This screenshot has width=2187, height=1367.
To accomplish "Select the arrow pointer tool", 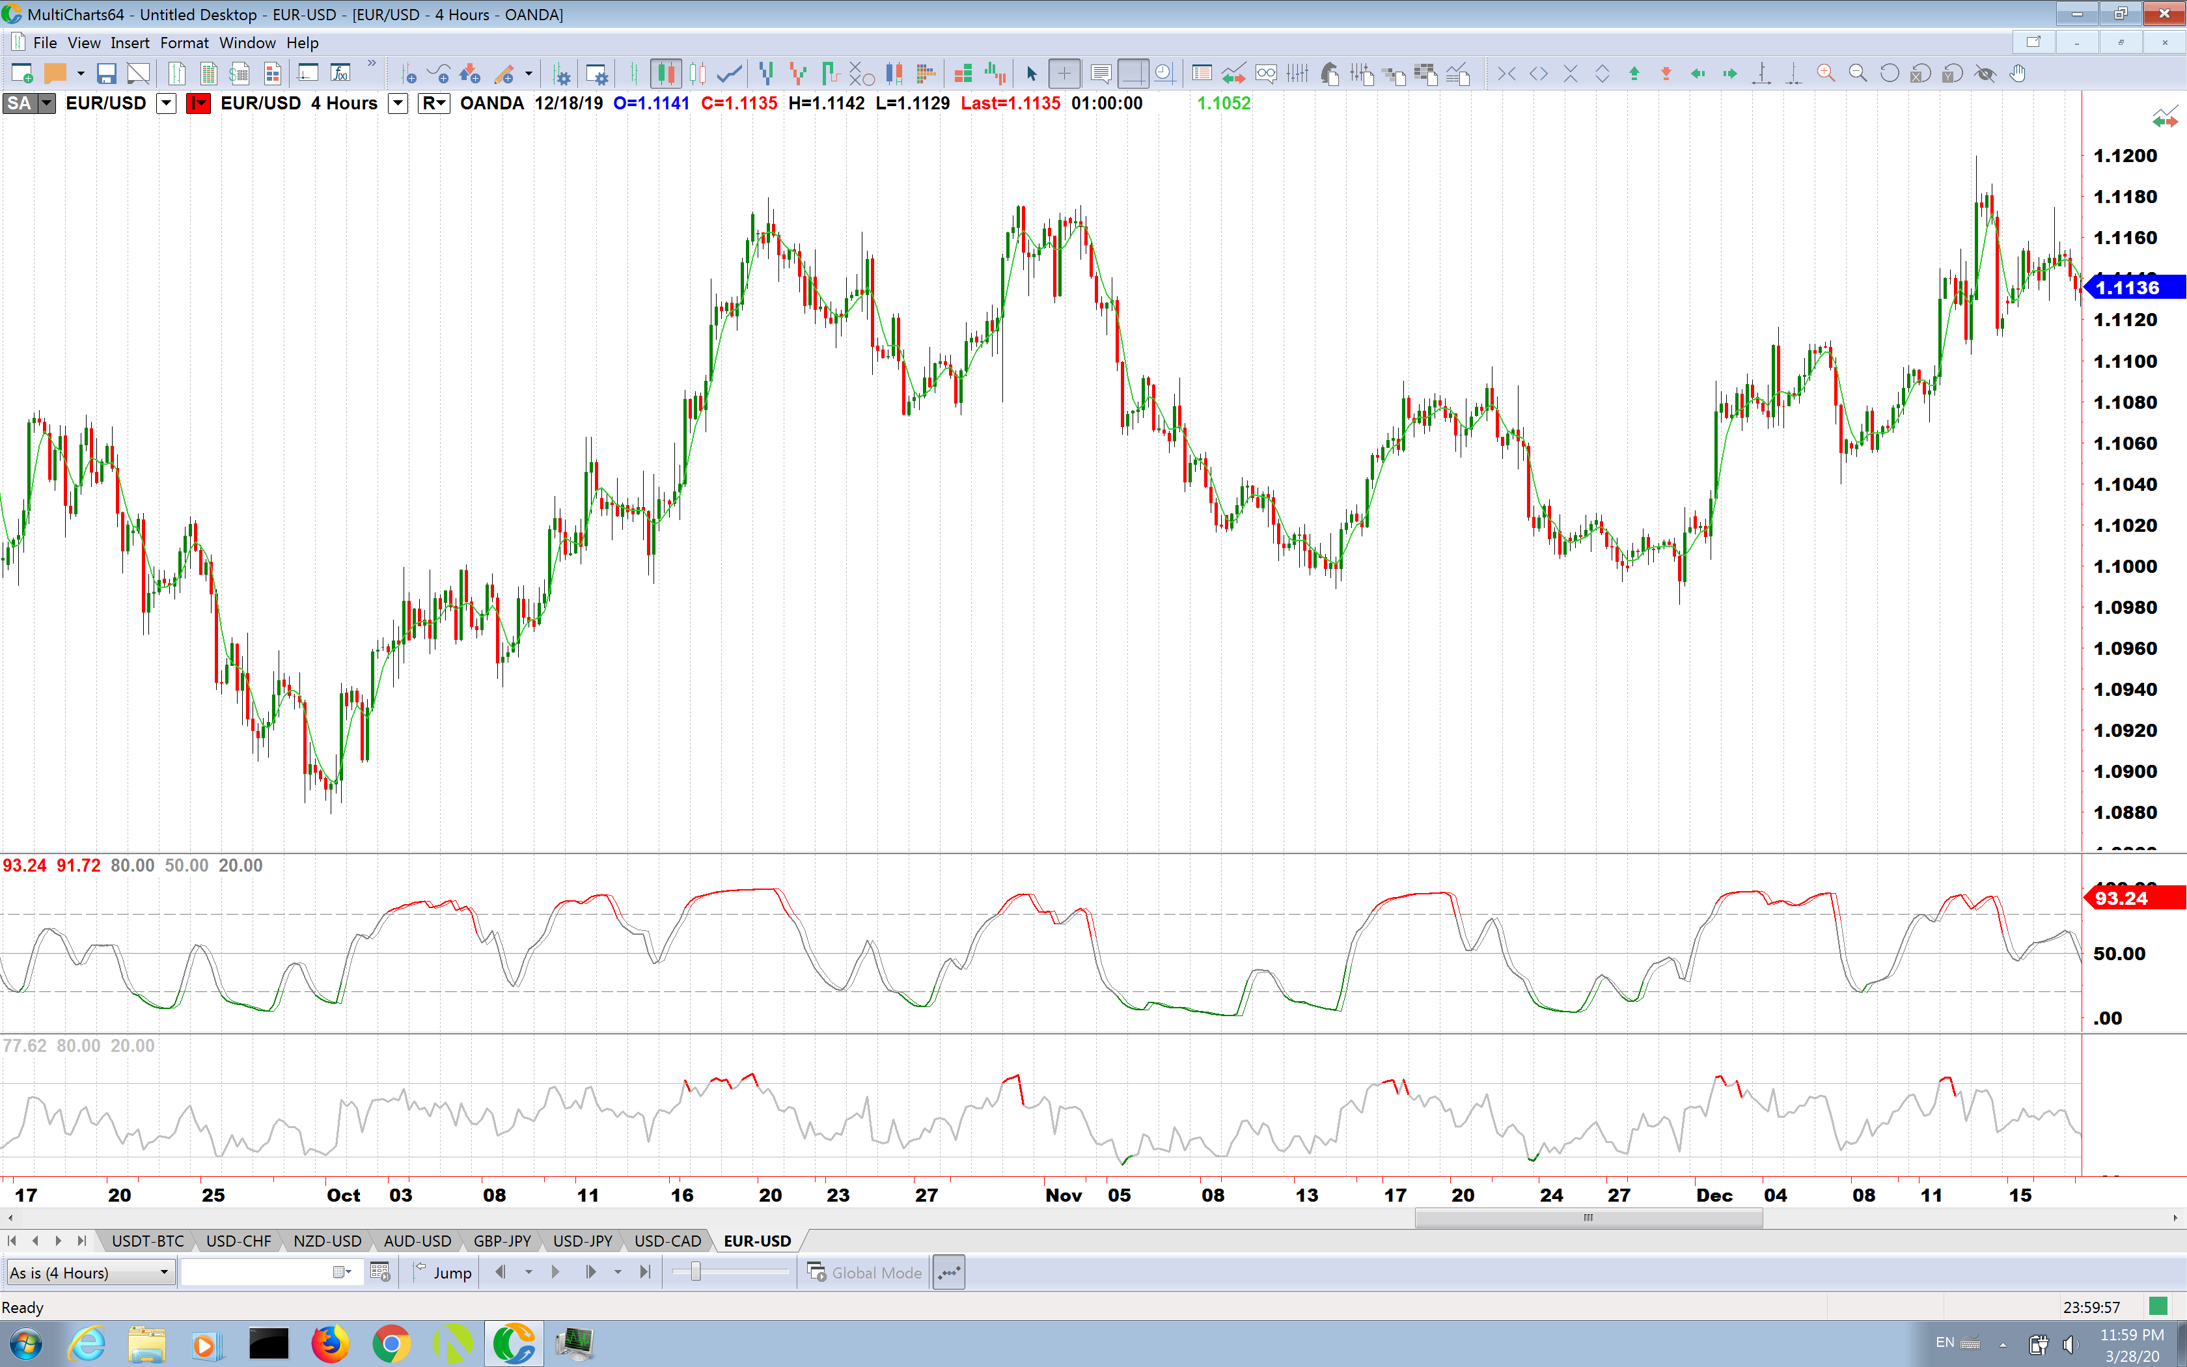I will click(x=1031, y=74).
